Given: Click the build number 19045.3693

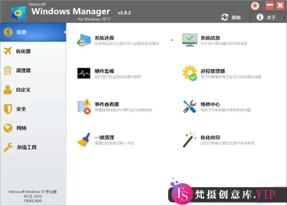Looking at the screenshot, I should 33,201.
